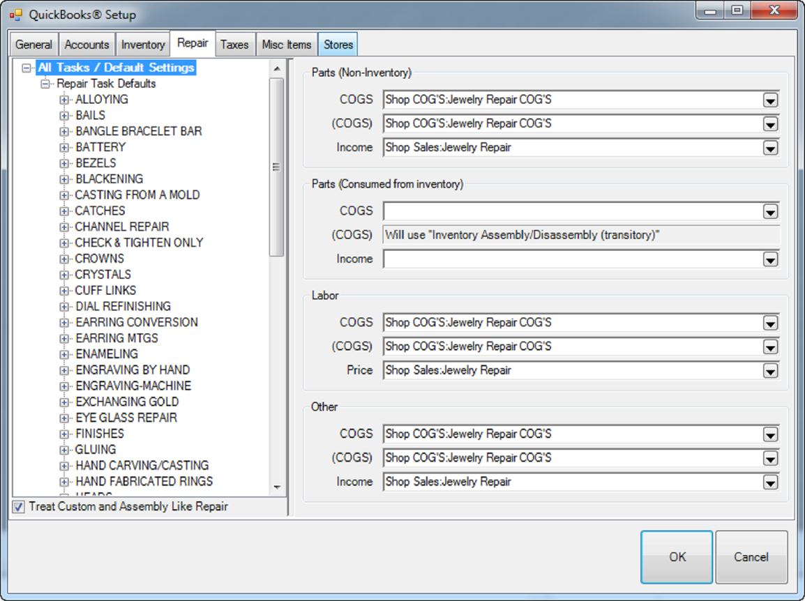Viewport: 805px width, 601px height.
Task: Collapse the All Tasks / Default Settings node
Action: (27, 68)
